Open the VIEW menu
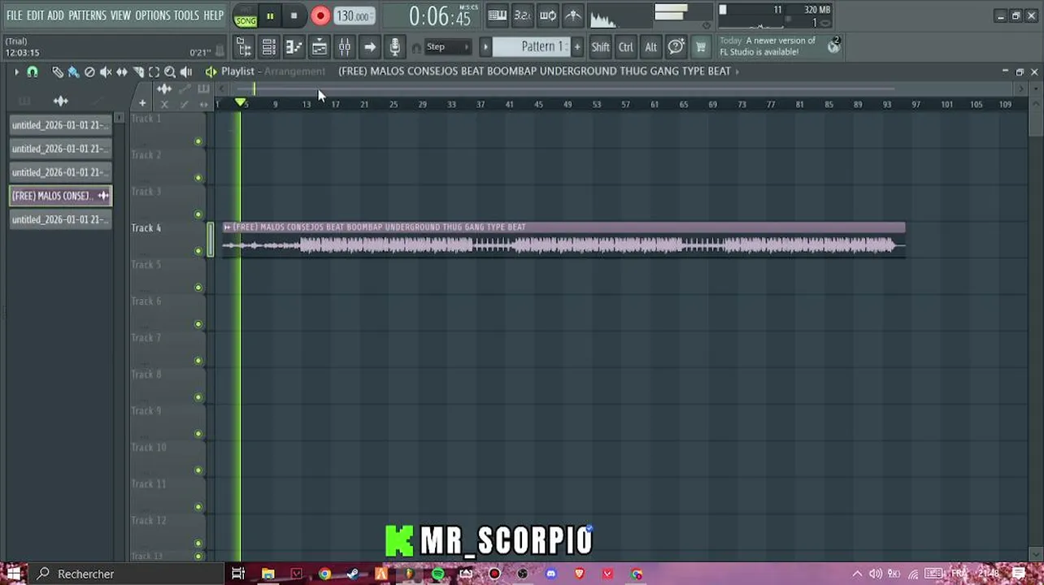The height and width of the screenshot is (585, 1044). [x=120, y=15]
